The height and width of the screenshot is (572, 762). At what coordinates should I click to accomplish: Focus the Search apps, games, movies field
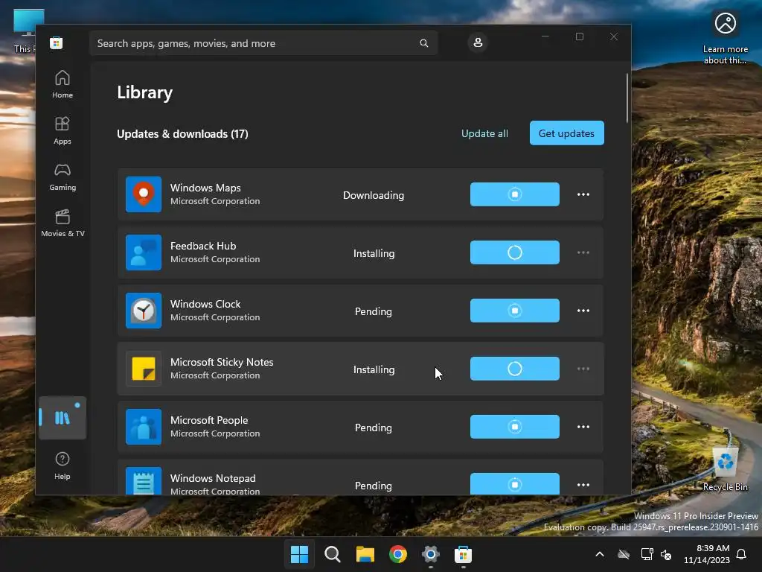[x=263, y=43]
